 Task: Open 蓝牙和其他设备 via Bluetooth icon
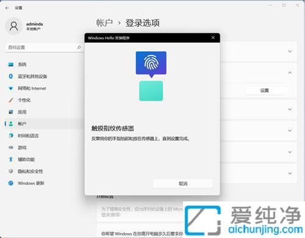pyautogui.click(x=11, y=76)
